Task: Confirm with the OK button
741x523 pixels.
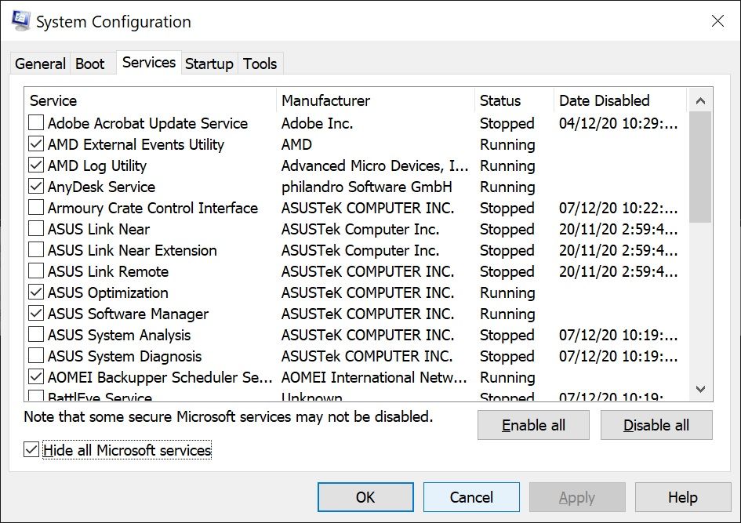Action: pyautogui.click(x=365, y=497)
